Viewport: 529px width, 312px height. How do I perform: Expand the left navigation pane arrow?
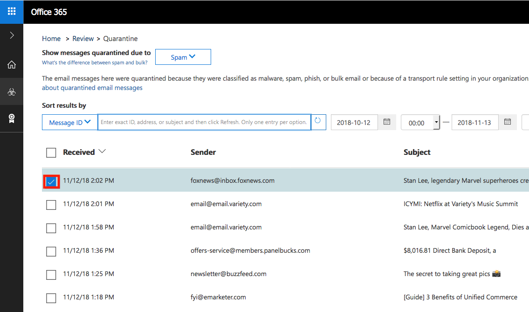click(x=12, y=35)
